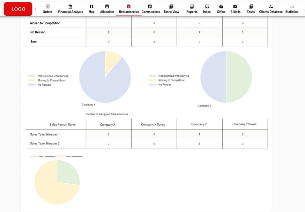Click the yellow slice of Company X pie
The width and height of the screenshot is (305, 212).
pos(112,59)
